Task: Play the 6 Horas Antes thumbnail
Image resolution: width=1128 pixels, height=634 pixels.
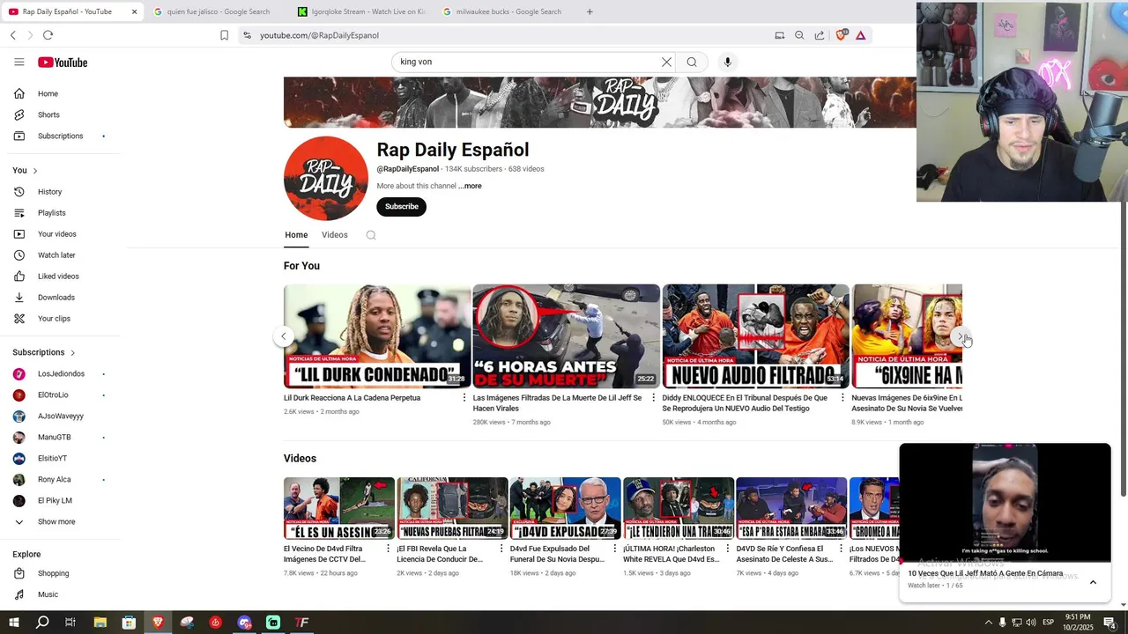Action: coord(567,336)
